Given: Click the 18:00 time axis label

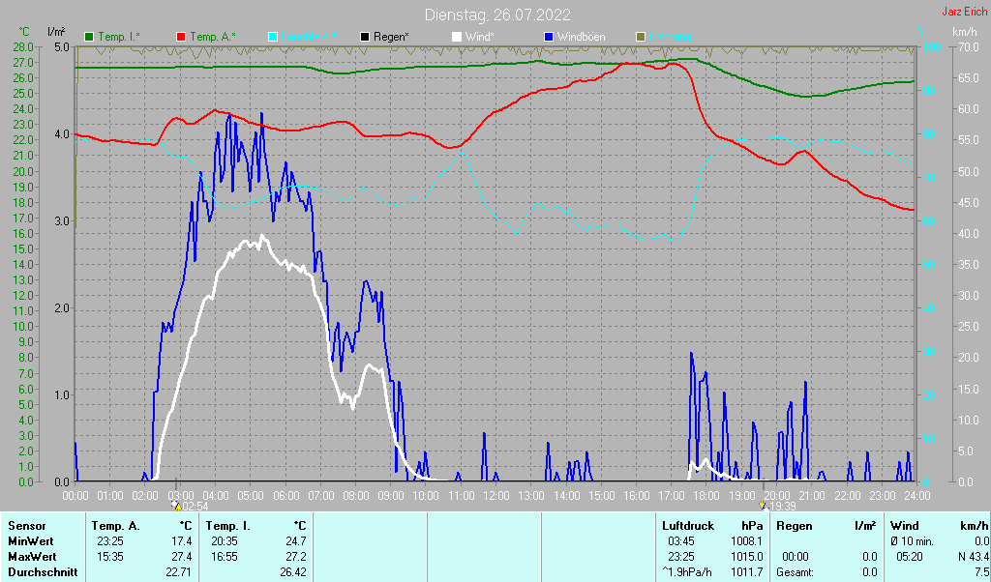Looking at the screenshot, I should tap(706, 496).
